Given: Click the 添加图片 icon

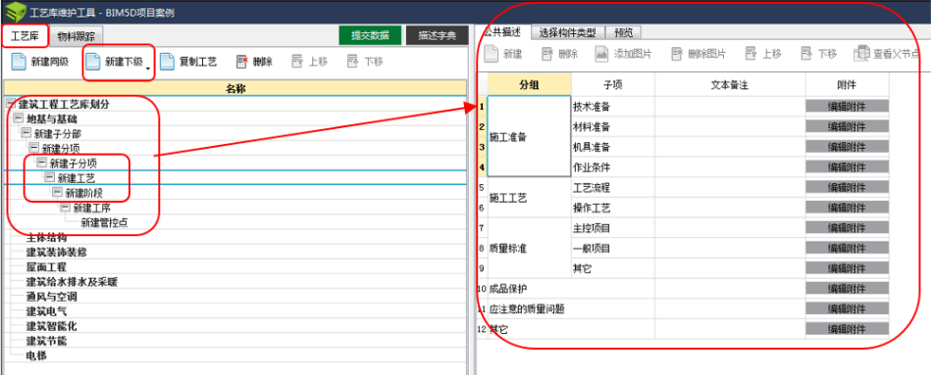Looking at the screenshot, I should pos(601,54).
